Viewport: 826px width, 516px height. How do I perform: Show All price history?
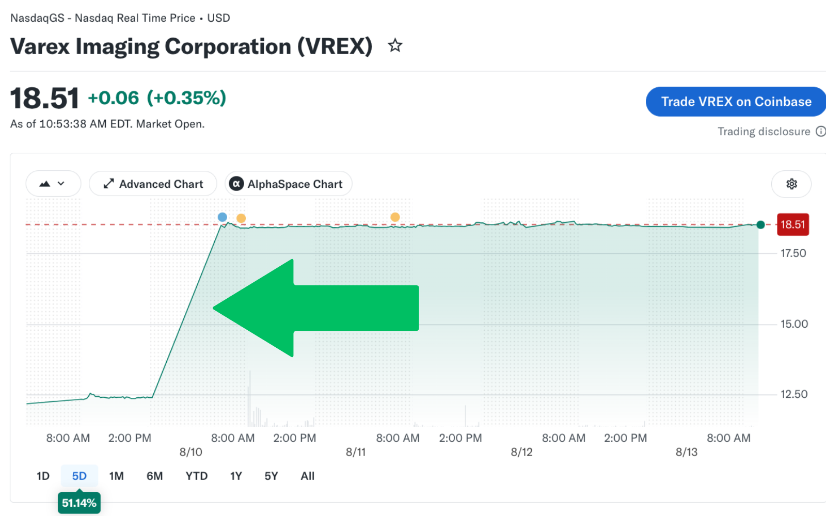pos(308,476)
